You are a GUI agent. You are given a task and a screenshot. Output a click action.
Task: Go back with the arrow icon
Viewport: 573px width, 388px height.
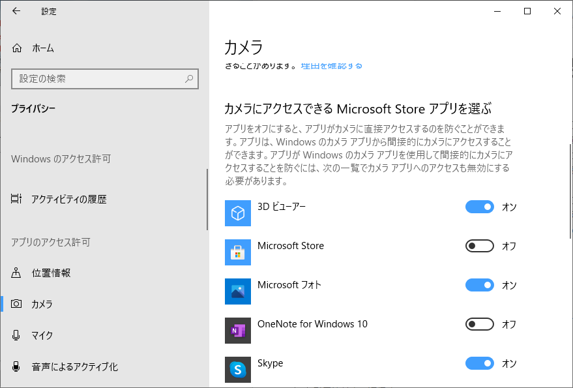16,11
